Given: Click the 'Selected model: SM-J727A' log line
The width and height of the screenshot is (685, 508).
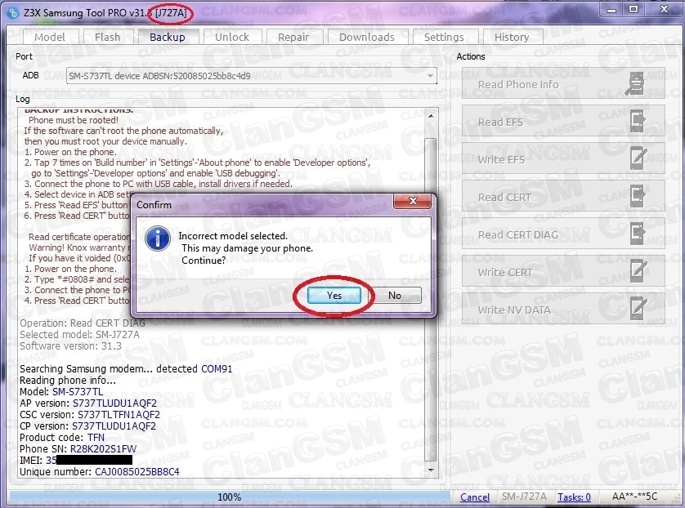Looking at the screenshot, I should [x=79, y=335].
